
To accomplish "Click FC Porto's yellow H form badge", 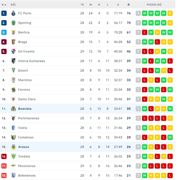I will pos(170,13).
